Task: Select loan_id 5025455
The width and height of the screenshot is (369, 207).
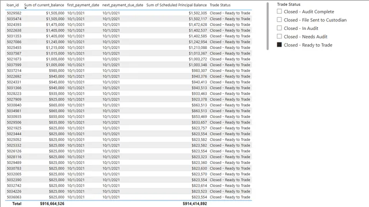Action: click(14, 48)
